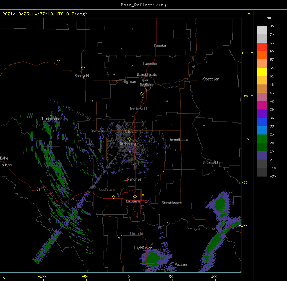
Task: Click the RedDeer label
Action: (146, 85)
